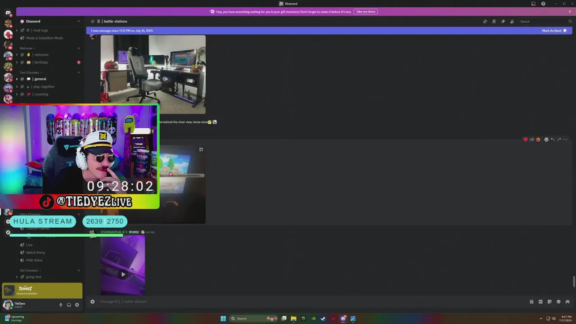Open the Discord inbox icon in title bar
Screen dimensions: 576x324
[533, 4]
